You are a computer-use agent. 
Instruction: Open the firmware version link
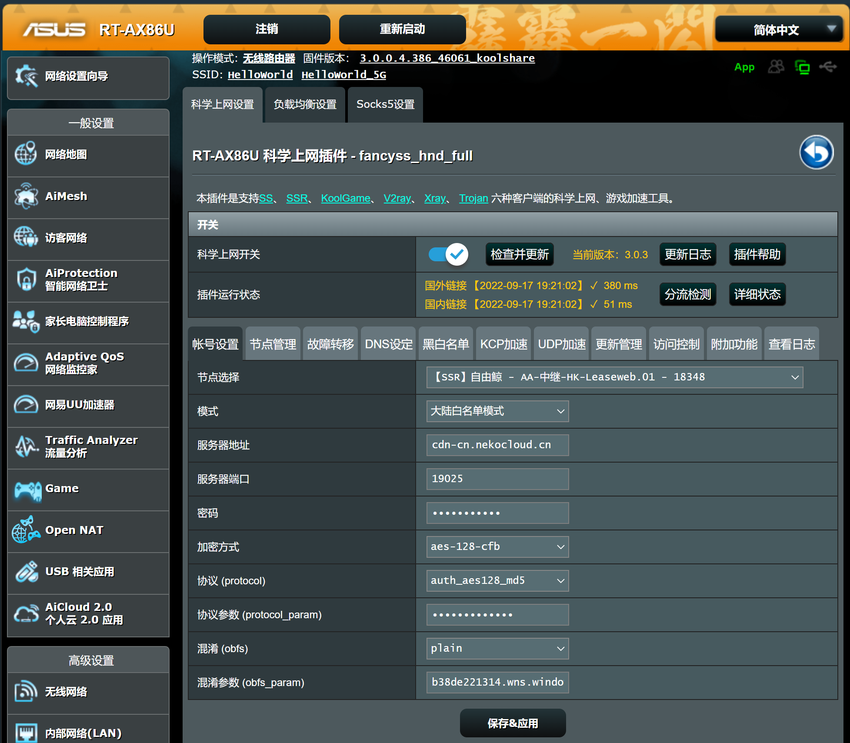pyautogui.click(x=447, y=58)
